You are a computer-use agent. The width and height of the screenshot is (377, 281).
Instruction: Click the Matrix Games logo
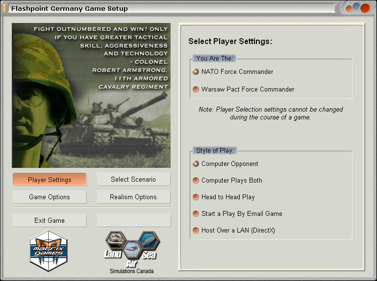pos(49,251)
